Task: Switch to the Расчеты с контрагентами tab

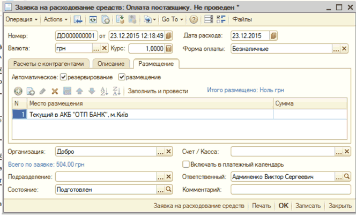Action: 48,64
